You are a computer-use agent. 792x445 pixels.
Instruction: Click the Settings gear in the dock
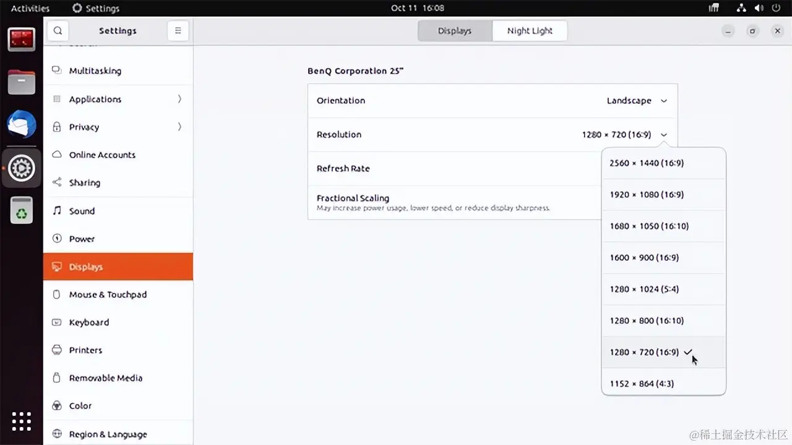coord(22,168)
